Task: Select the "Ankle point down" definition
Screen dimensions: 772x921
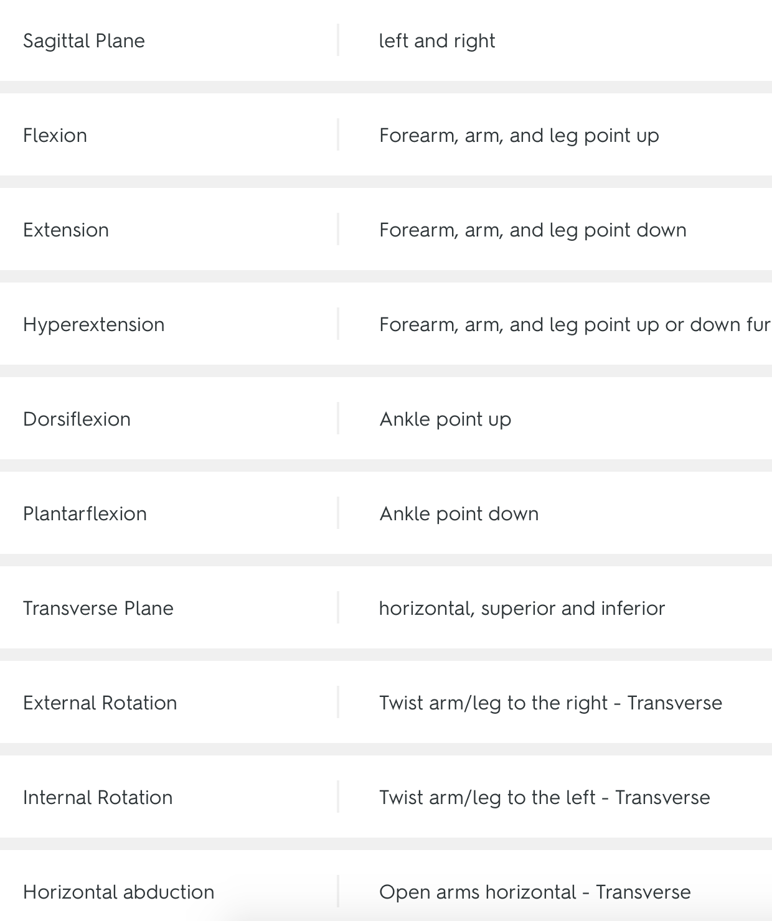Action: [459, 514]
